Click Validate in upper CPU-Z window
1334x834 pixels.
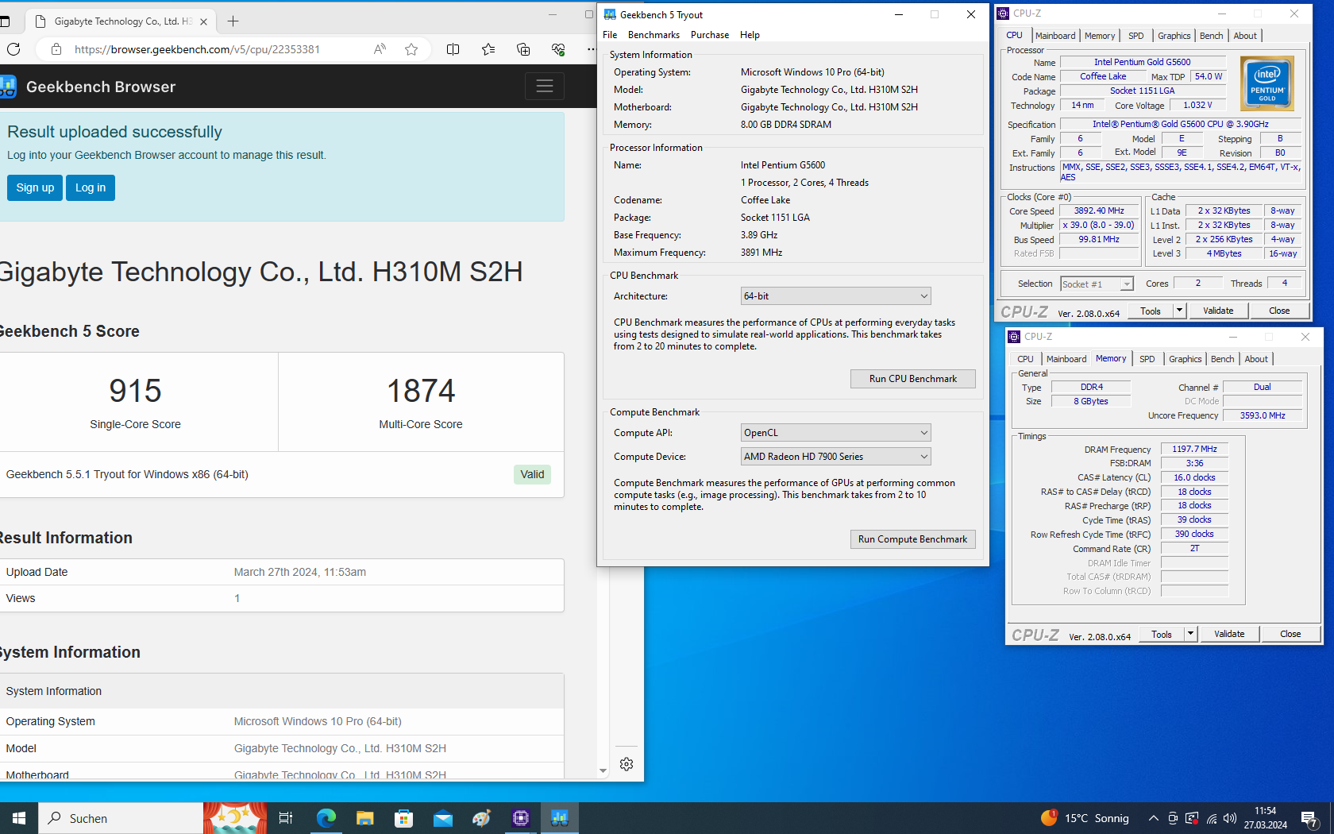pos(1218,311)
